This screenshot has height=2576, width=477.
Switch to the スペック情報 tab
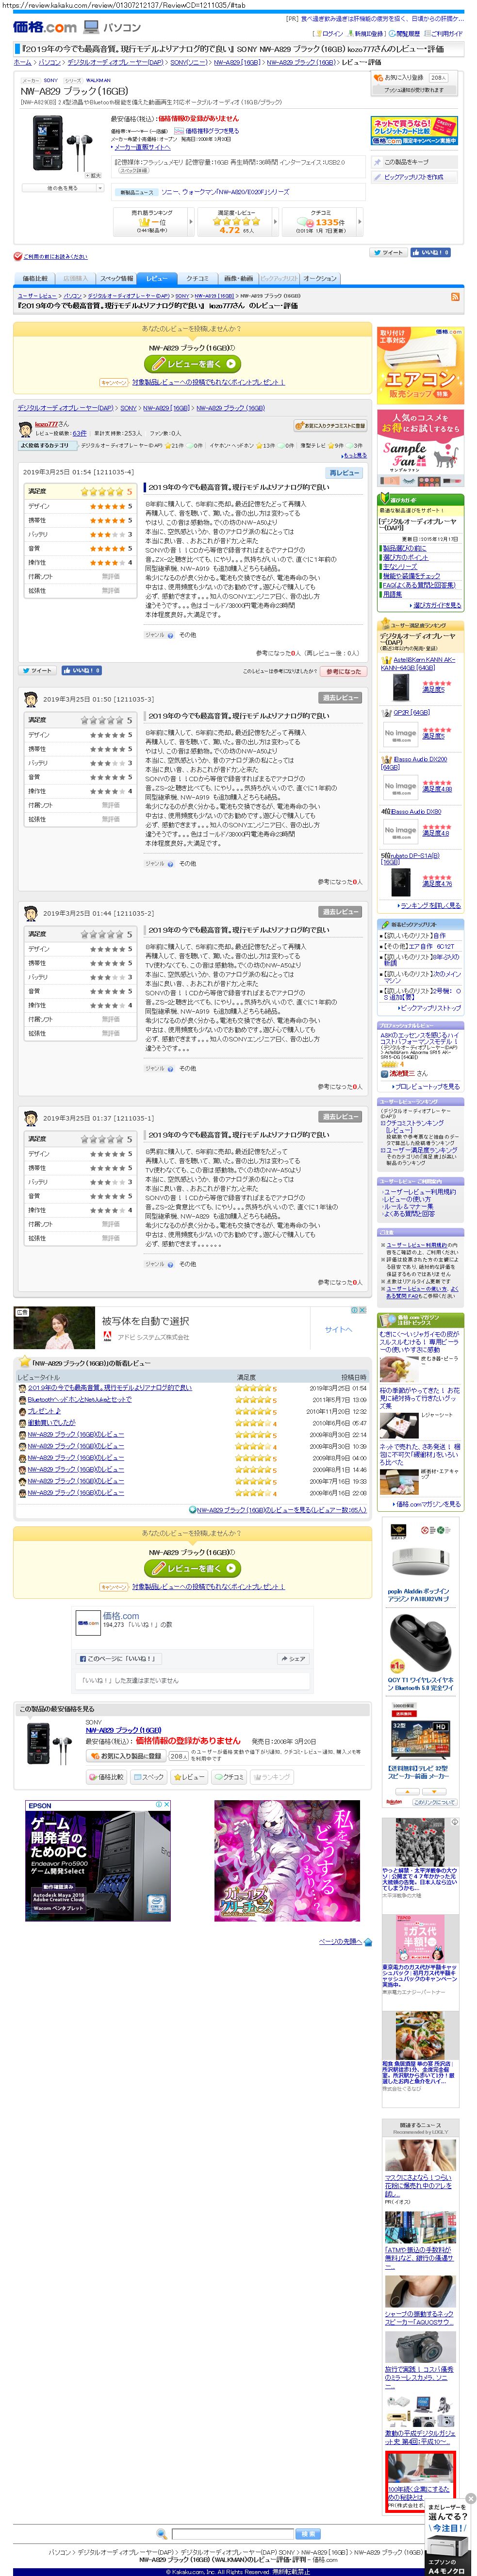click(116, 278)
